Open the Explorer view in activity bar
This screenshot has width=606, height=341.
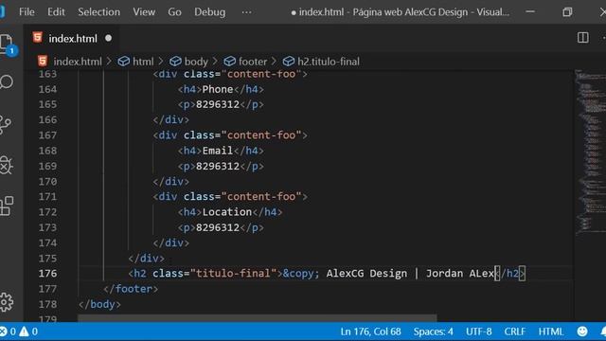[7, 44]
